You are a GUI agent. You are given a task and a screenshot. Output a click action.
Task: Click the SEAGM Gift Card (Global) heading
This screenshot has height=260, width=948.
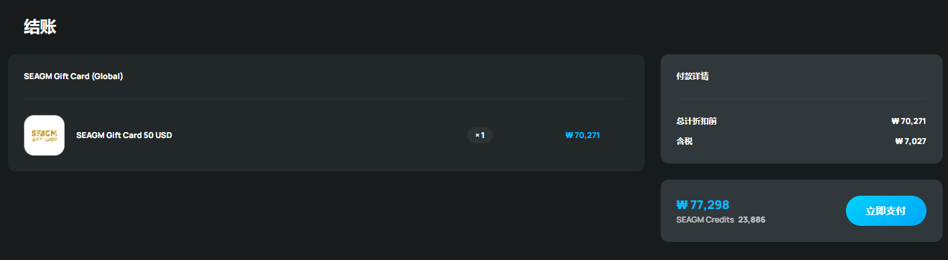73,76
